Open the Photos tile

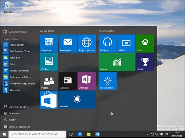tap(49, 62)
